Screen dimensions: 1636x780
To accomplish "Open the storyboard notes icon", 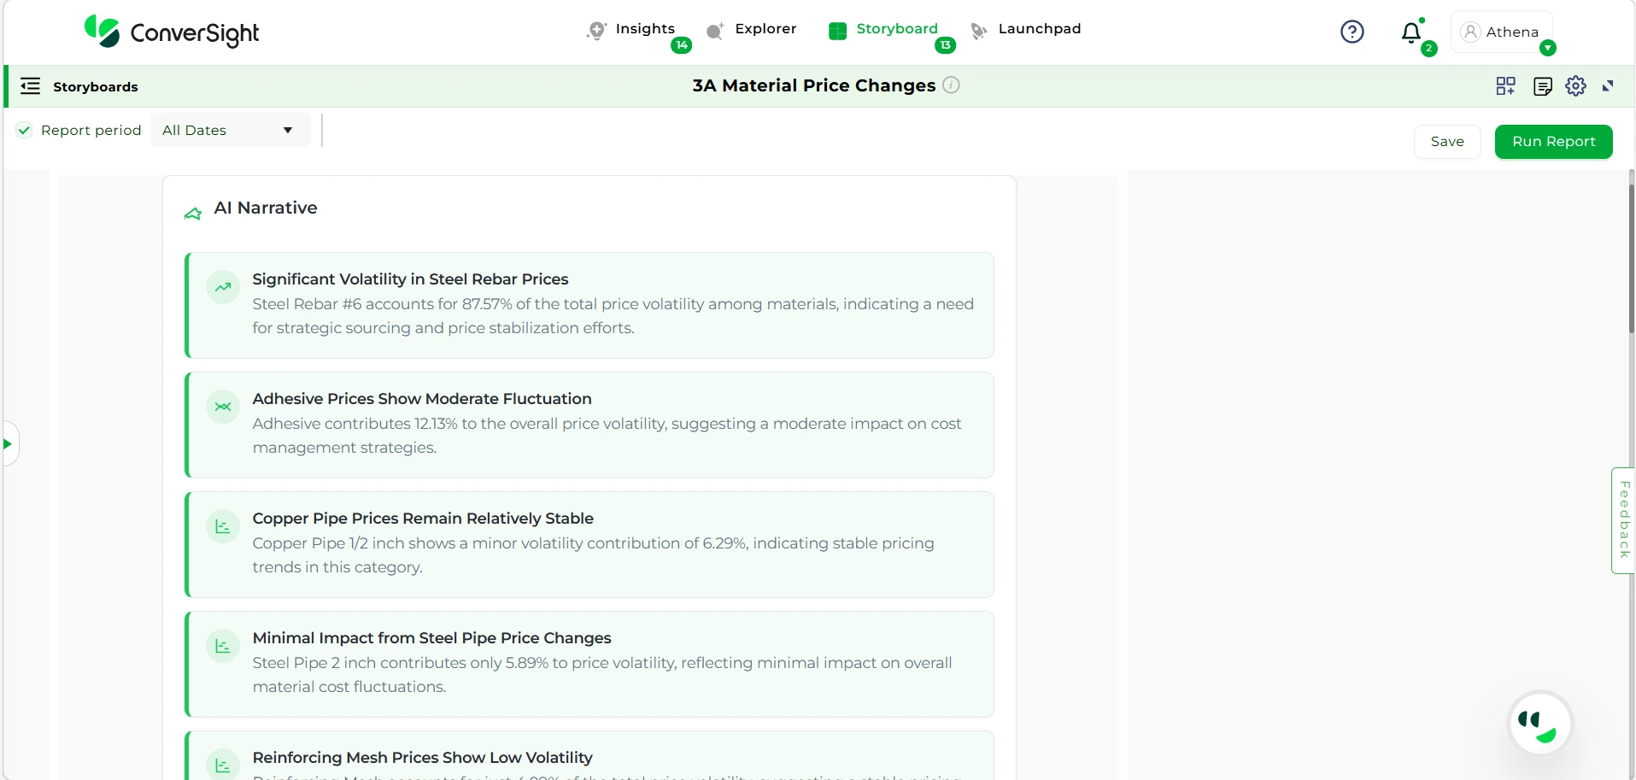I will pos(1542,86).
